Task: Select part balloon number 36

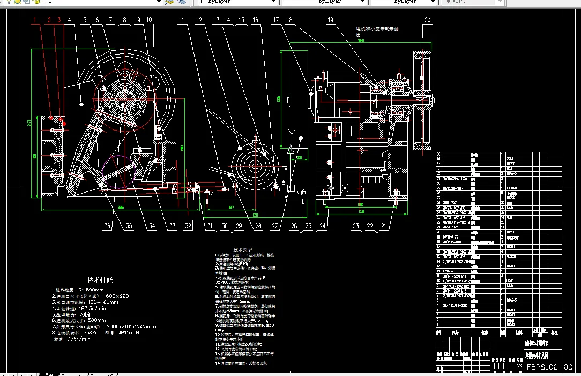Action: click(x=107, y=226)
